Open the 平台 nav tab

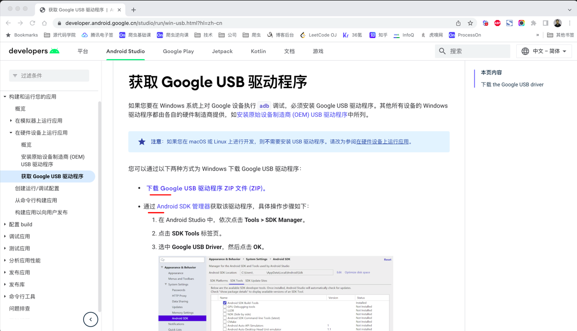[x=83, y=51]
